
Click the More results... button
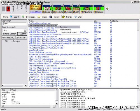8,38
